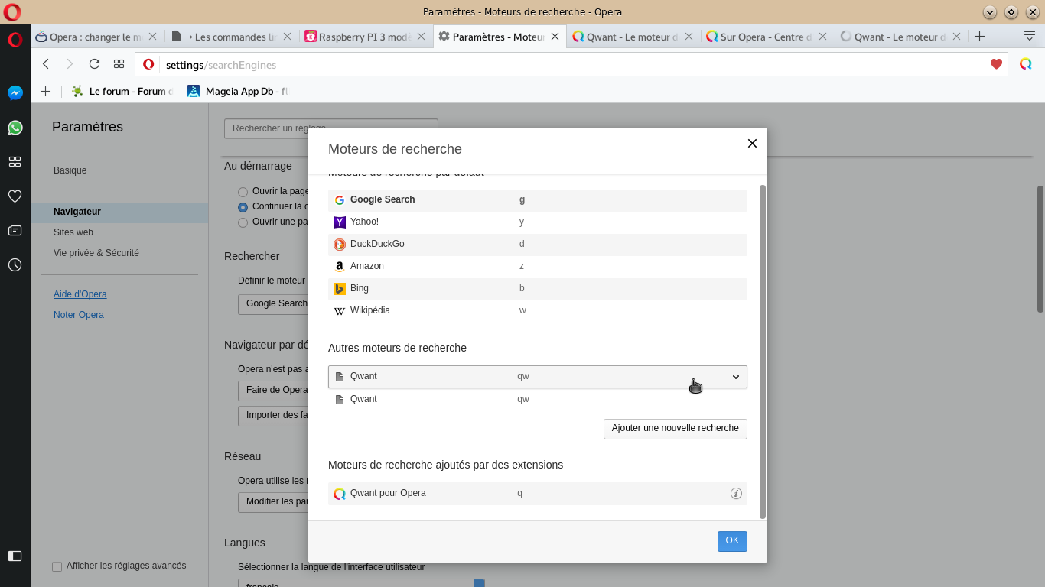Expand the highlighted Qwant row chevron

(x=736, y=377)
